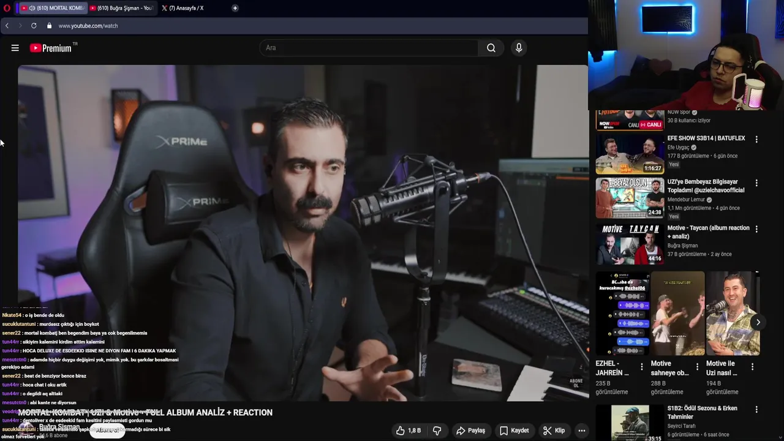Open a new browser tab with plus

pos(235,8)
